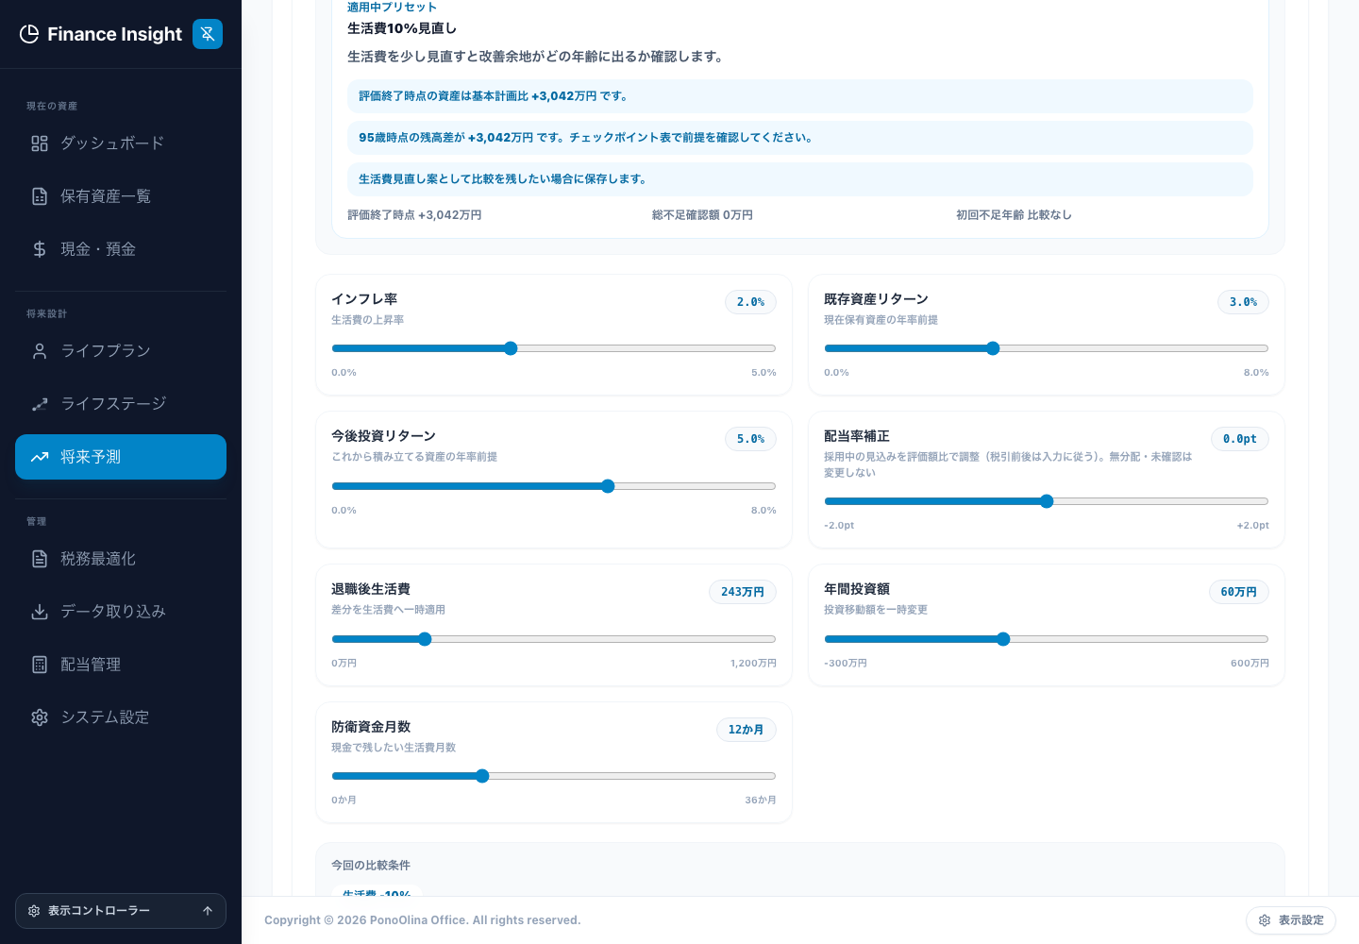The height and width of the screenshot is (944, 1359).
Task: Click the インフレ率 slider handle
Action: [511, 348]
